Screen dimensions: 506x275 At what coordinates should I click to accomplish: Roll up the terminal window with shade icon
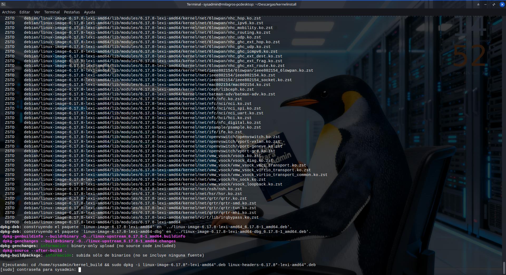478,4
